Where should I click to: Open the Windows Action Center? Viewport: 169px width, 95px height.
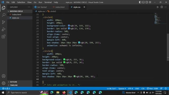coord(165,93)
